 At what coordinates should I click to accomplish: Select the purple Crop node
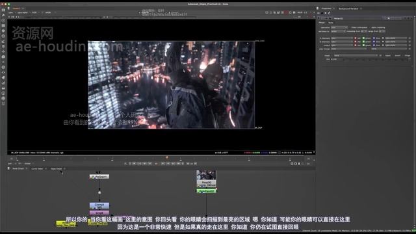tap(99, 213)
